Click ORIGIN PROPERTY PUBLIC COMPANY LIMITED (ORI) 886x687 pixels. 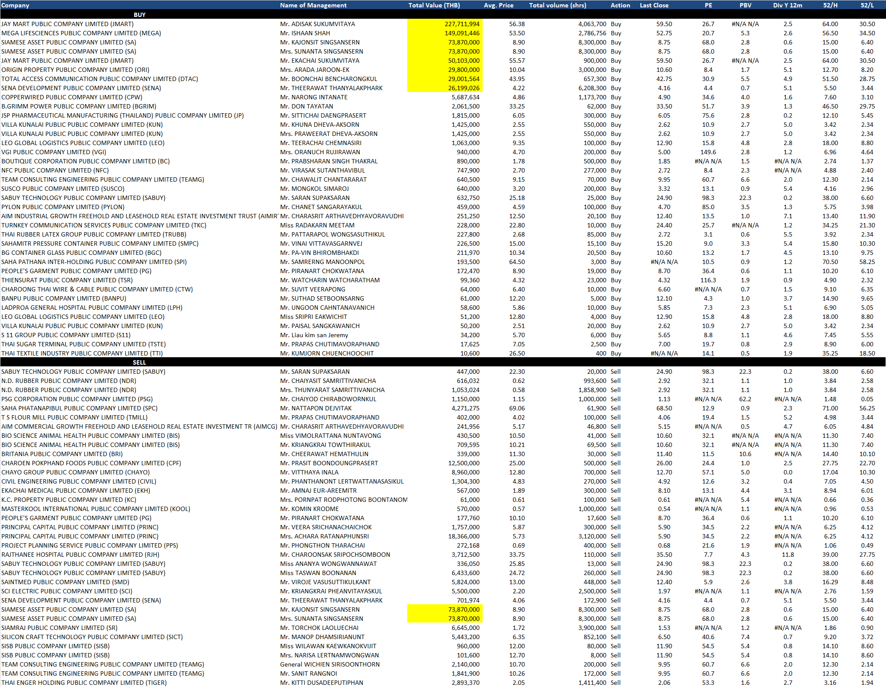(x=75, y=70)
